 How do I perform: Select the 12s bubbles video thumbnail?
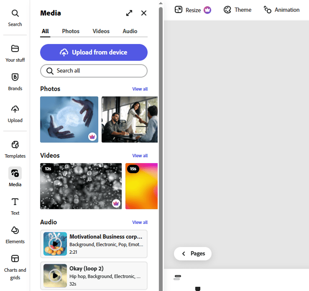(81, 186)
